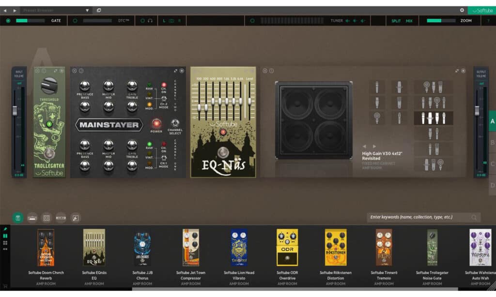Switch to scene tab B
Image resolution: width=496 pixels, height=297 pixels.
pos(492,143)
